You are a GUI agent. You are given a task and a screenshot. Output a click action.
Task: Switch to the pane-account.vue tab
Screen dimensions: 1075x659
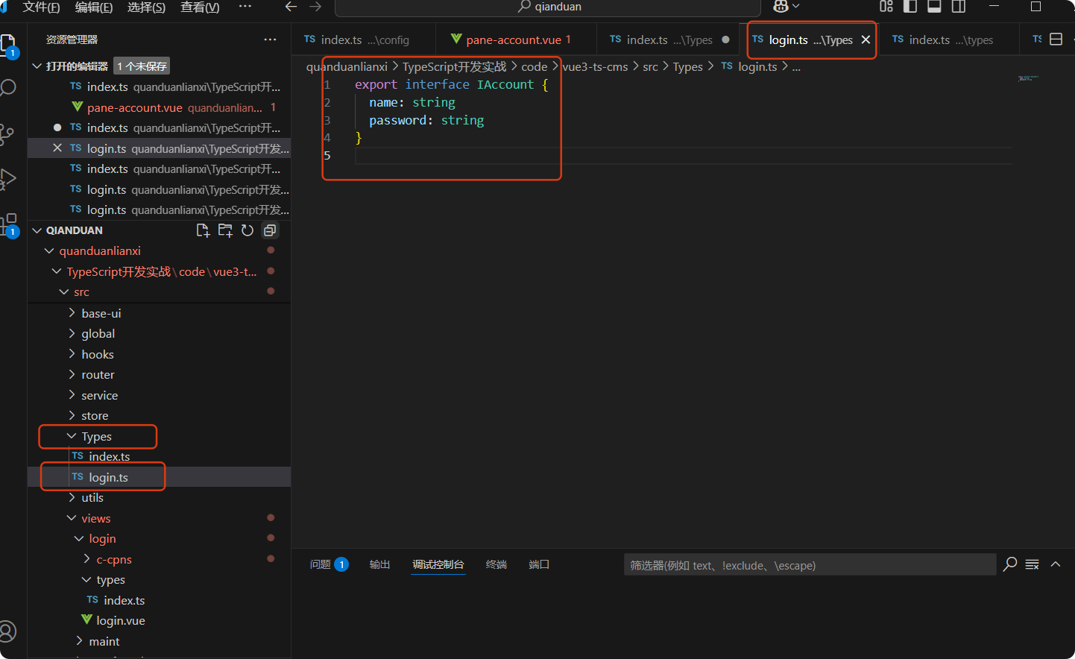click(513, 40)
